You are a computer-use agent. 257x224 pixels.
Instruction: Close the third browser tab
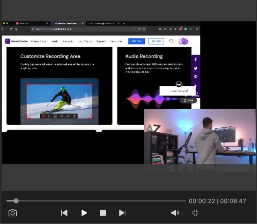[x=118, y=23]
